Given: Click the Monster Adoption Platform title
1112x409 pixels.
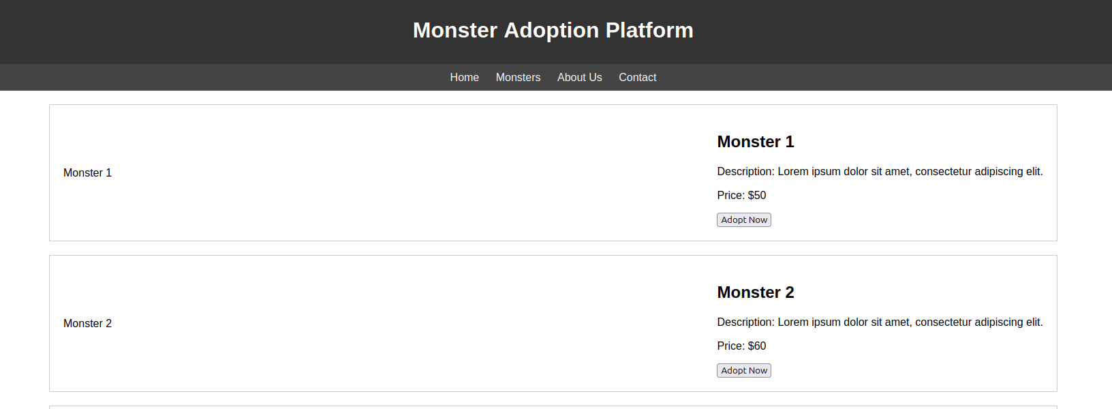Looking at the screenshot, I should coord(553,31).
